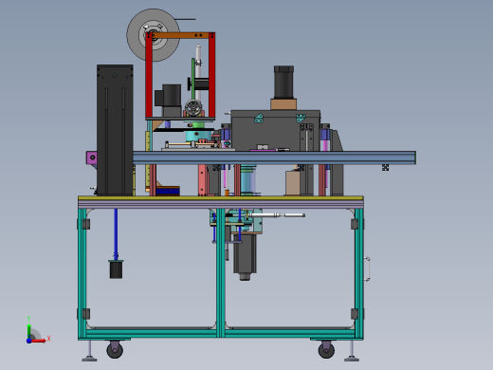
Task: Select the left caster wheel
Action: (x=115, y=350)
